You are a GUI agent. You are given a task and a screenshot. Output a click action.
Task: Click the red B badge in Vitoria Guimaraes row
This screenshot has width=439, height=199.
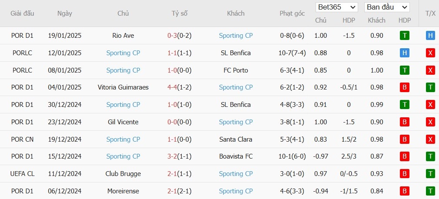[x=405, y=88]
